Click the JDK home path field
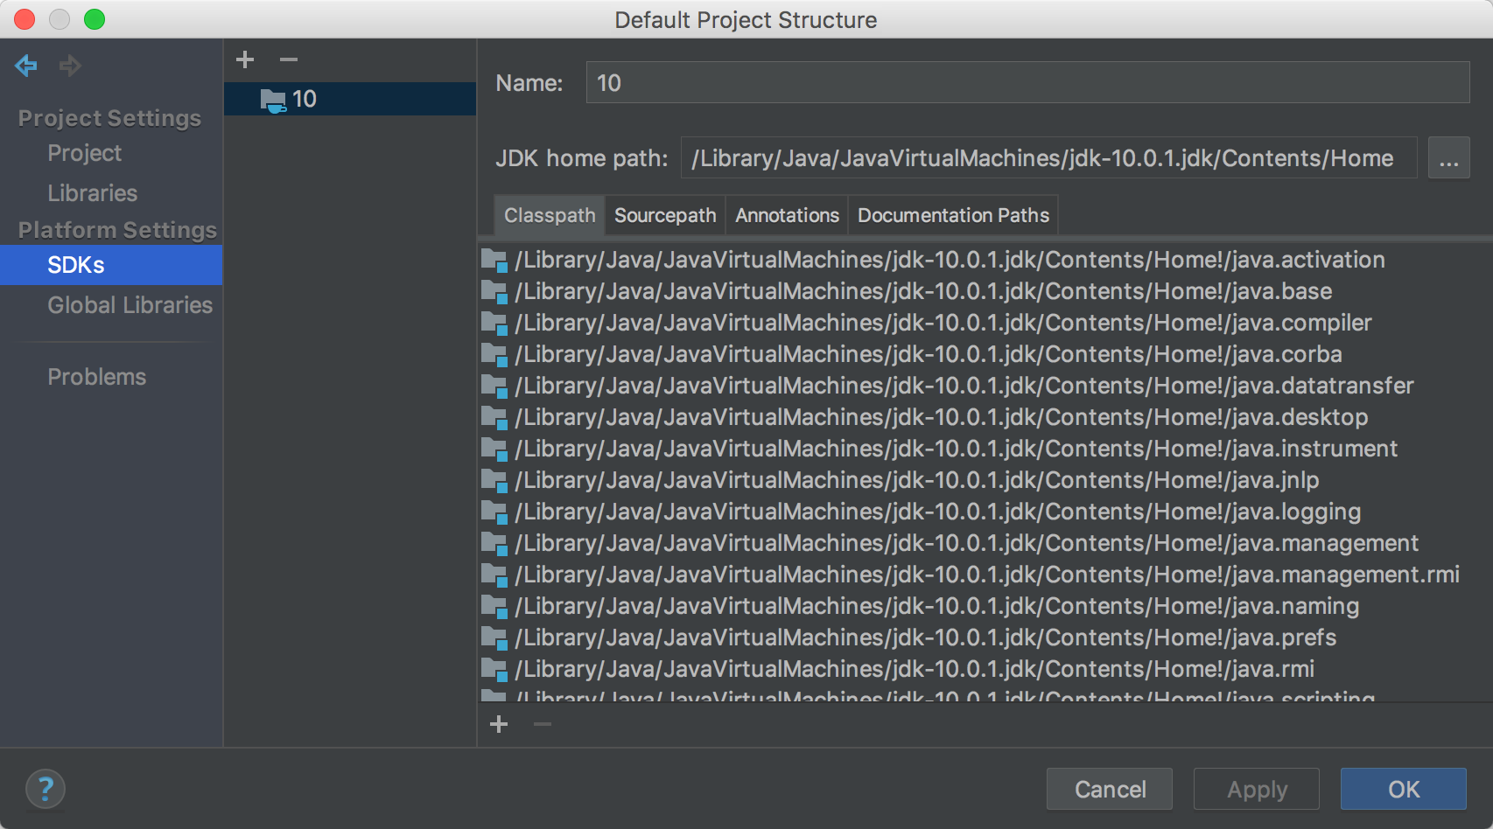Screen dimensions: 1493x829 [x=1048, y=158]
